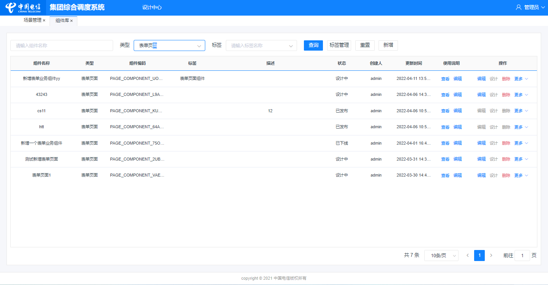Click 设计 for 测试新增表单页面
Viewport: 548px width, 285px height.
click(494, 159)
